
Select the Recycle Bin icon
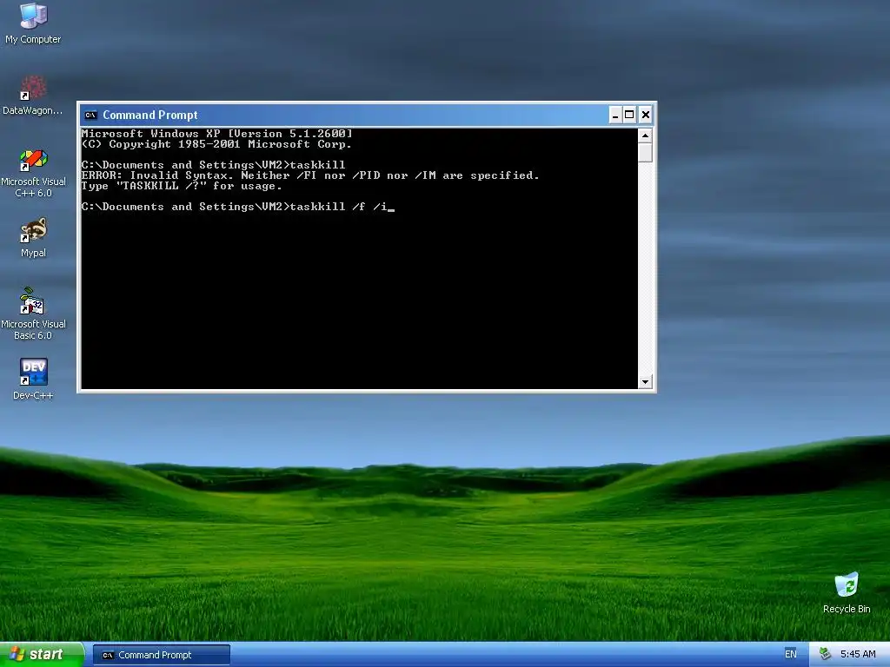[x=847, y=592]
